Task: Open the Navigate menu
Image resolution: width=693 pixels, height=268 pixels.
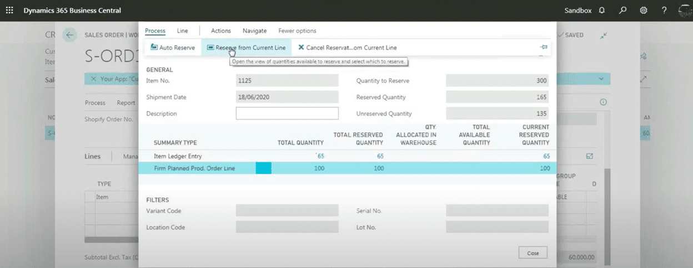Action: click(x=254, y=31)
